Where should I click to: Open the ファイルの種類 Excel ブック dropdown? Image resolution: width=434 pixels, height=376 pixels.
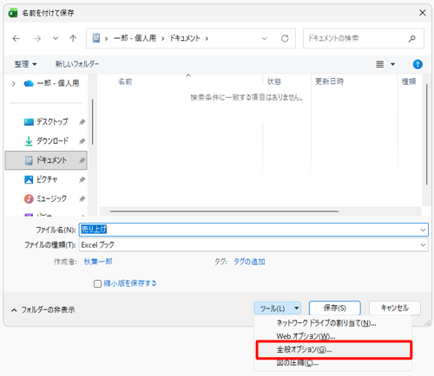(253, 245)
